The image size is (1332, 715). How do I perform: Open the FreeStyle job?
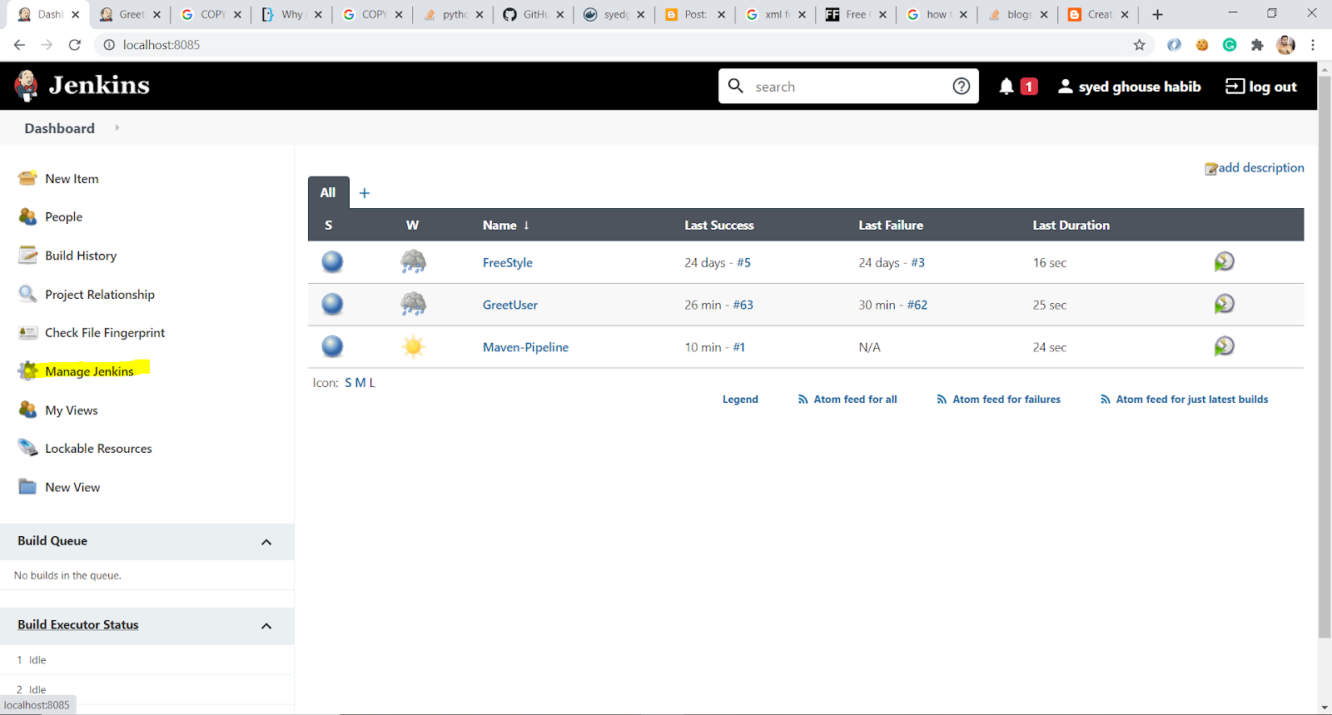[508, 262]
